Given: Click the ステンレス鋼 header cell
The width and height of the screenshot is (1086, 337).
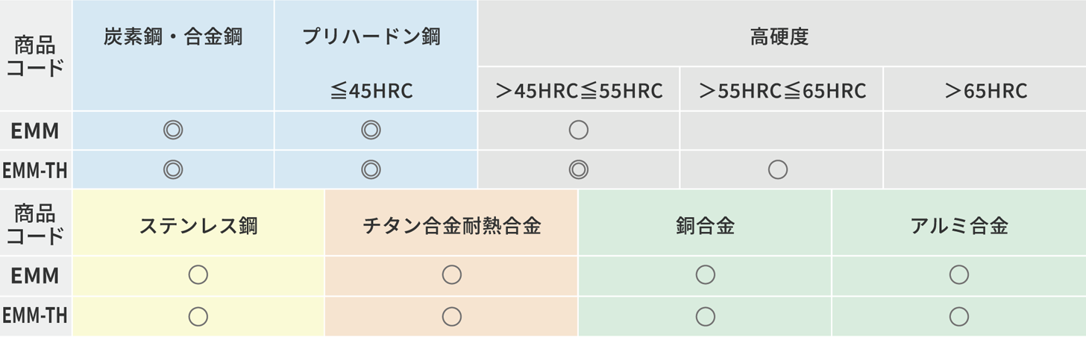Looking at the screenshot, I should (x=198, y=225).
